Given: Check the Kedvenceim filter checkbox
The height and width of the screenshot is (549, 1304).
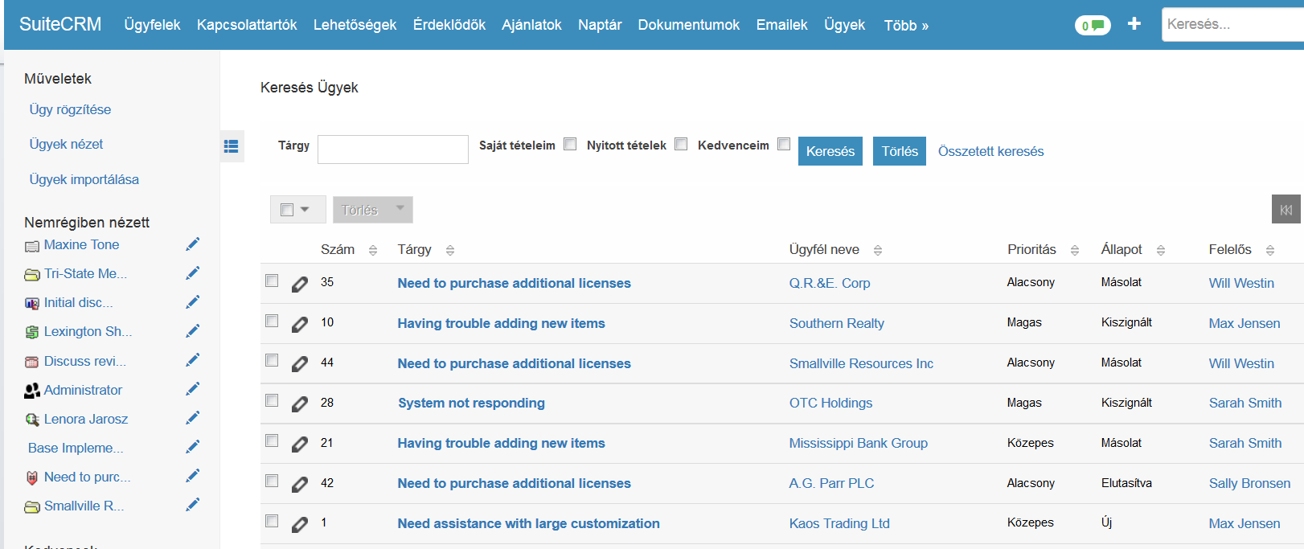Looking at the screenshot, I should 784,145.
